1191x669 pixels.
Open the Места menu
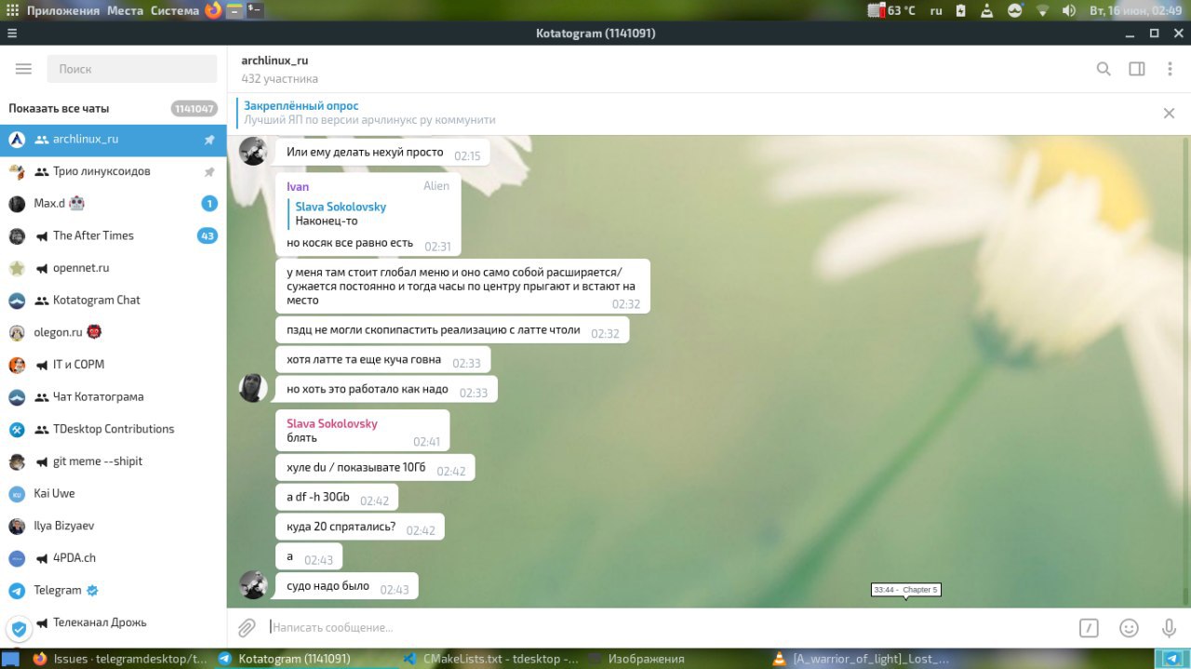[x=125, y=10]
